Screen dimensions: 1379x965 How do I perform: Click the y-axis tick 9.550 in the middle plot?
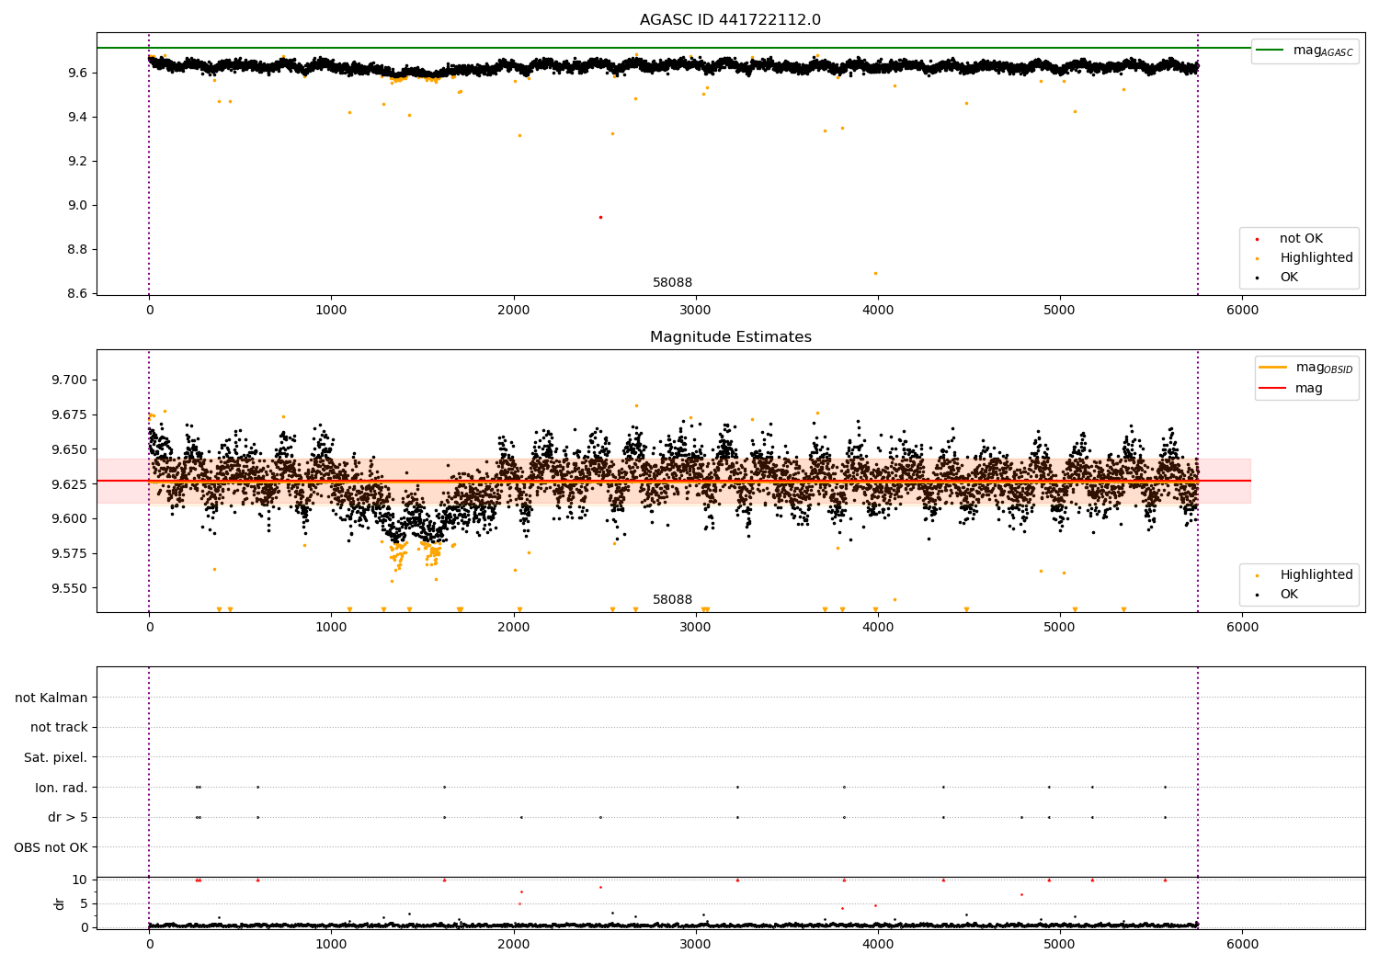pyautogui.click(x=69, y=589)
